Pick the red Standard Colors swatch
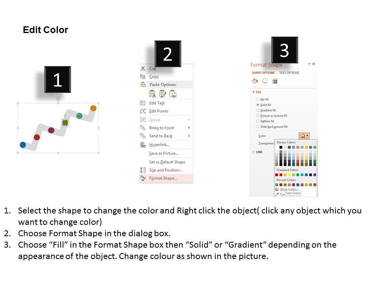 point(281,175)
